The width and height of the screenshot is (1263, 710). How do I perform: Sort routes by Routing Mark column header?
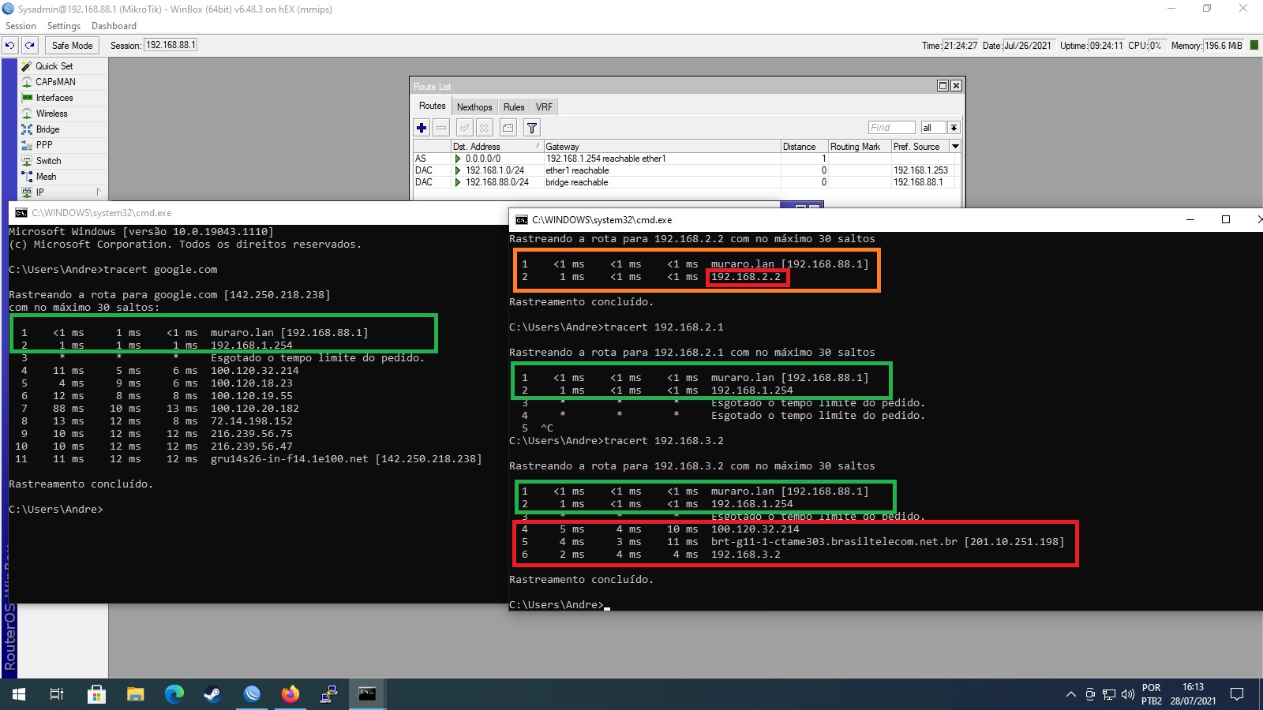[859, 147]
